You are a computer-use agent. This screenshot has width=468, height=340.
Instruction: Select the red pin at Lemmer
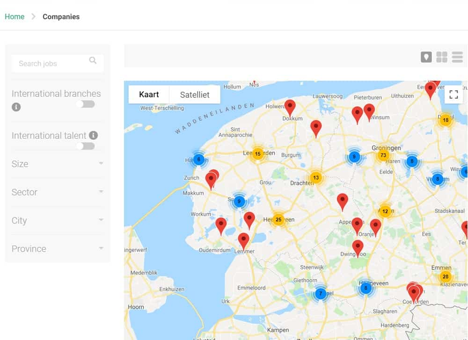243,242
